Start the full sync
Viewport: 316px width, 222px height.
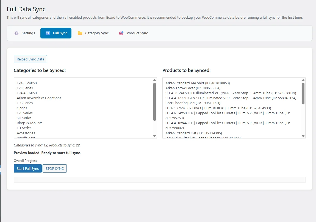tap(28, 168)
